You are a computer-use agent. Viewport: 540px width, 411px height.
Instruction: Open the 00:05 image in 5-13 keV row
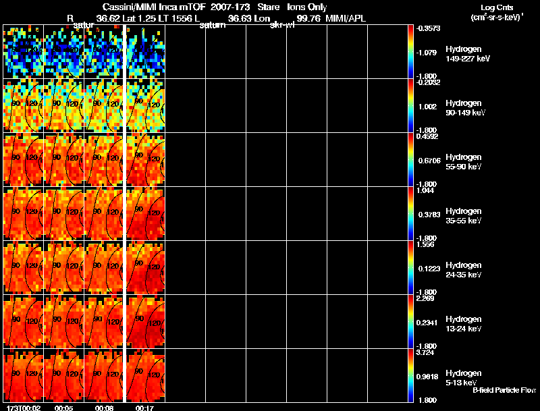[64, 376]
